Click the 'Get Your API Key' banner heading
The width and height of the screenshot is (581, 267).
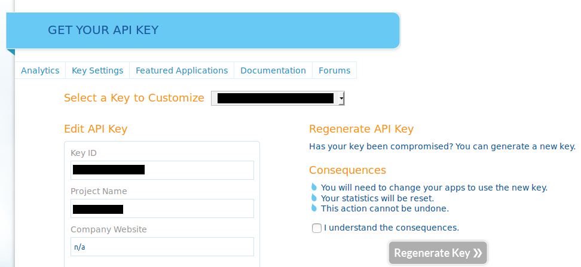[103, 30]
